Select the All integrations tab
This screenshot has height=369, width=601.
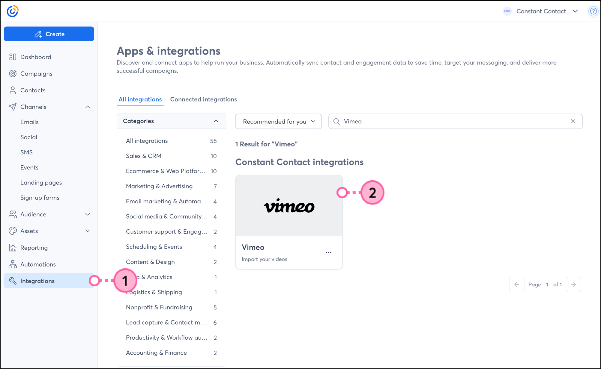pos(140,99)
